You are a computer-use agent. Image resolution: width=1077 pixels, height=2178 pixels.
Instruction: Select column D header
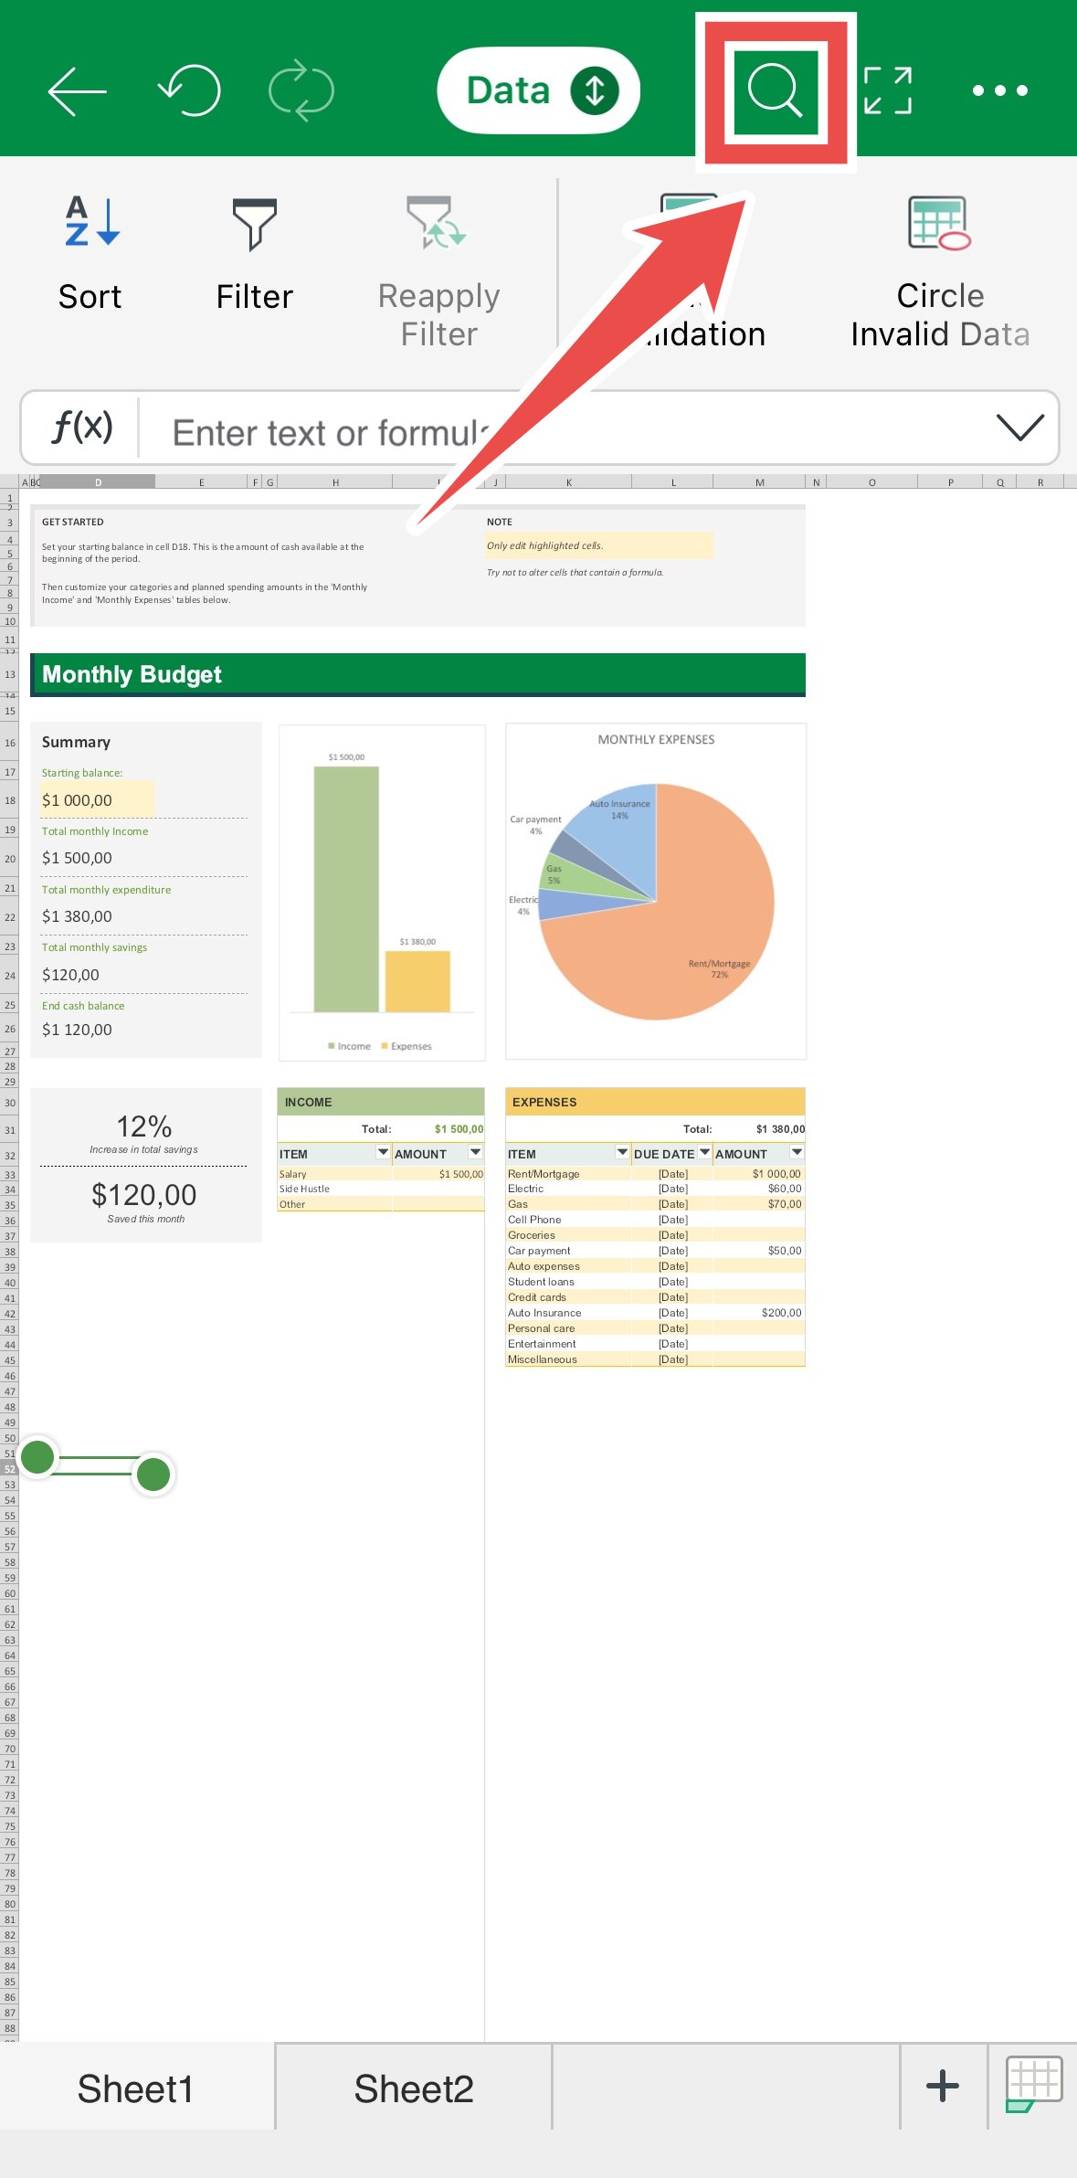tap(98, 481)
